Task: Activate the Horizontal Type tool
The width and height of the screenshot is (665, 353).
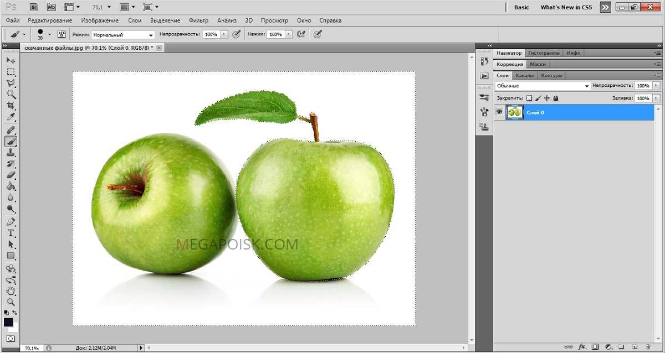Action: [11, 233]
